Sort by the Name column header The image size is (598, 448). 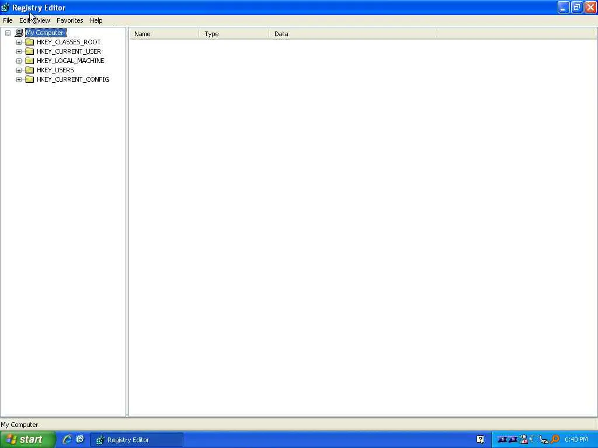[164, 34]
